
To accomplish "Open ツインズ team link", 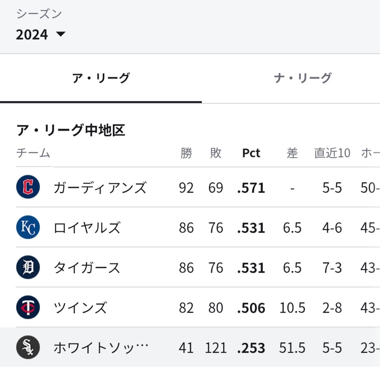I will [x=80, y=308].
